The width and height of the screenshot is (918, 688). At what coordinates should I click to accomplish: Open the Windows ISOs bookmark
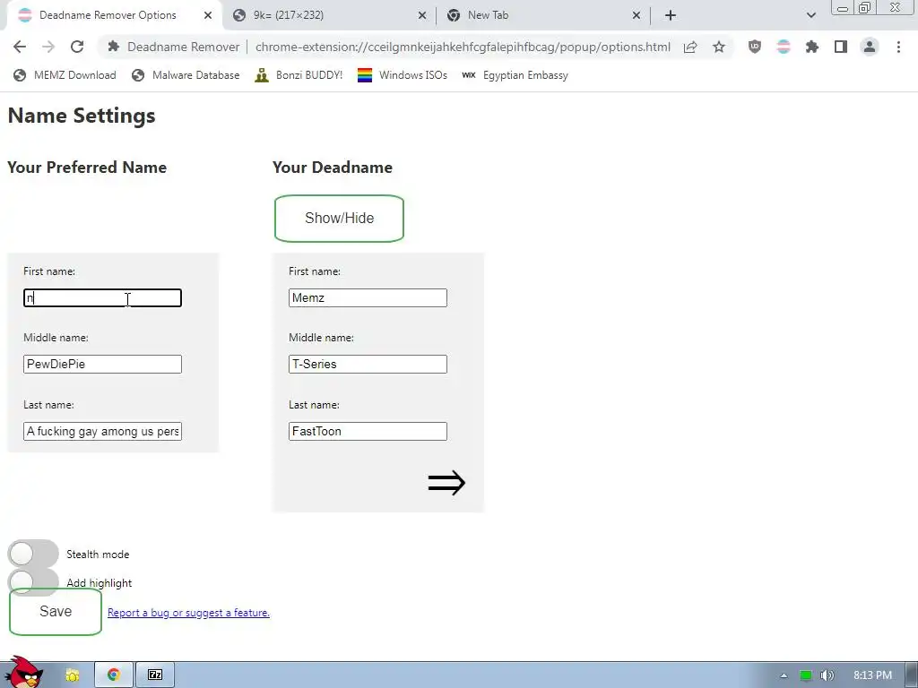point(403,75)
